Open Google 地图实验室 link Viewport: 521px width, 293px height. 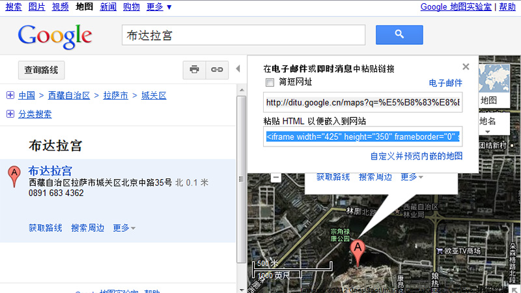tap(456, 7)
